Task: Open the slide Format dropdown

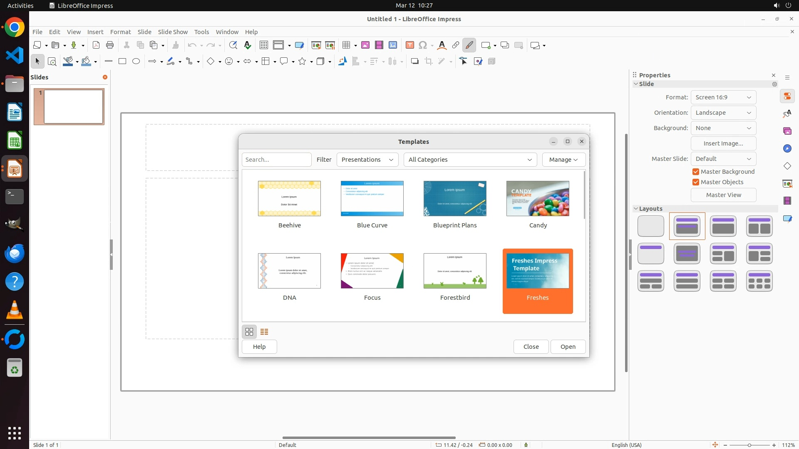Action: [723, 97]
